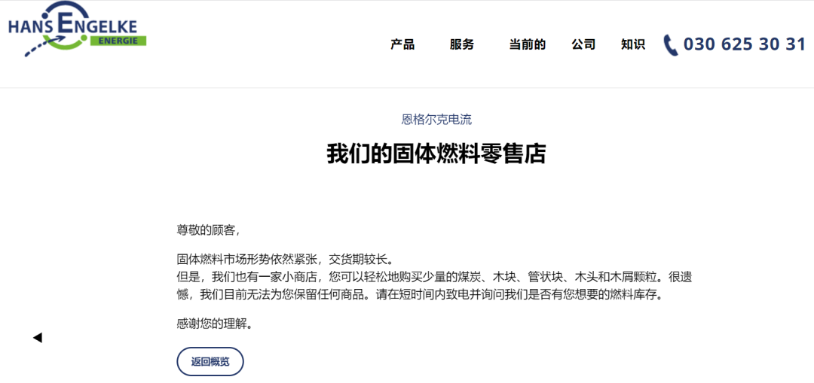The height and width of the screenshot is (383, 814).
Task: Open the 服务 menu
Action: pos(462,44)
